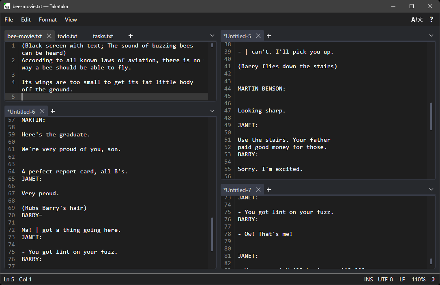This screenshot has height=285, width=440.
Task: Click the A/文 language icon
Action: [417, 19]
